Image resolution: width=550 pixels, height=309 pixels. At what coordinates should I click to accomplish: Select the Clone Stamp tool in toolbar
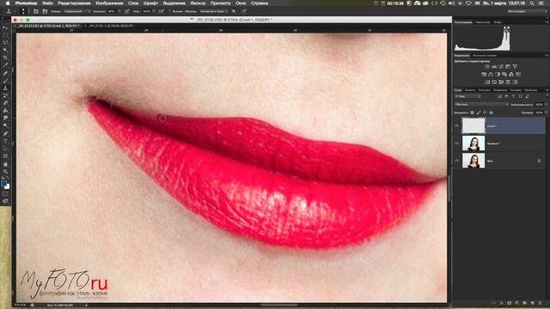click(x=5, y=88)
